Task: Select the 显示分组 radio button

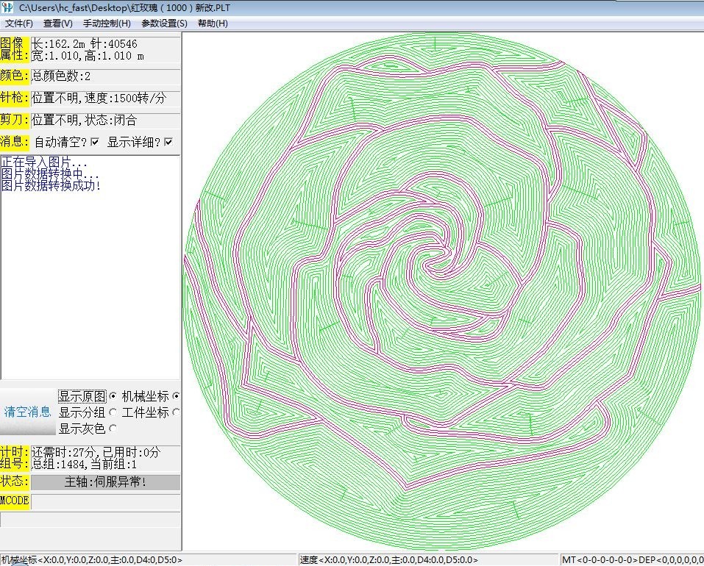Action: click(113, 412)
